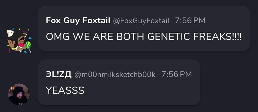Click the word Foxtail in the display name
This screenshot has height=112, width=258.
[x=96, y=21]
